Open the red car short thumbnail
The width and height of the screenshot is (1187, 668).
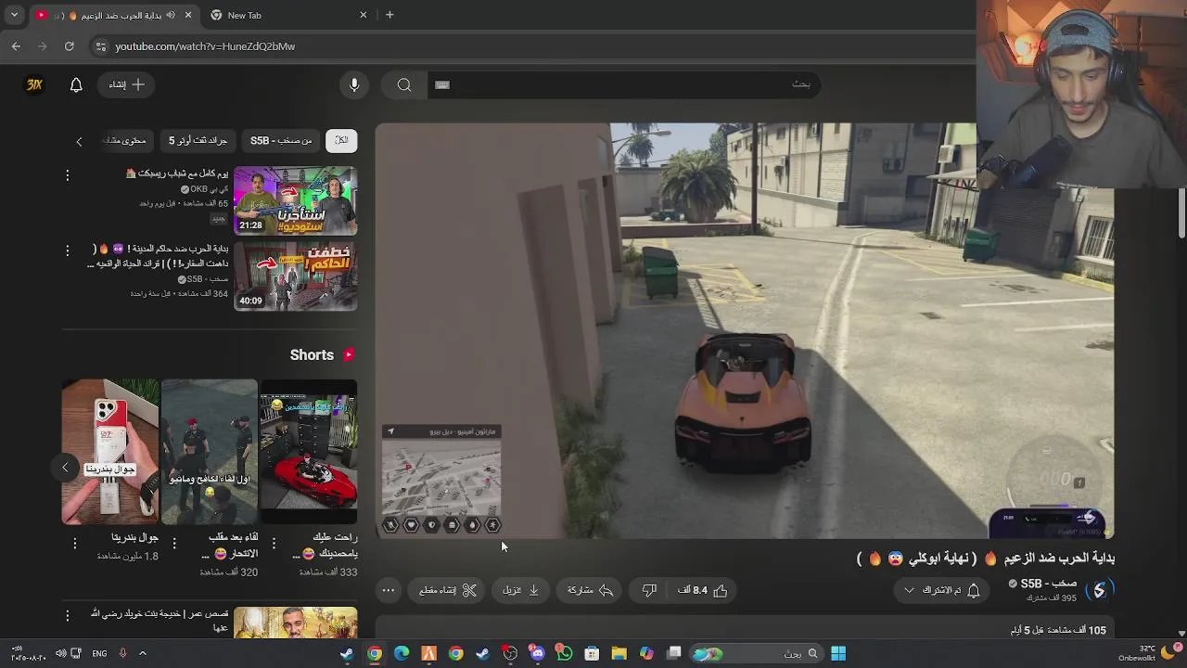point(309,452)
